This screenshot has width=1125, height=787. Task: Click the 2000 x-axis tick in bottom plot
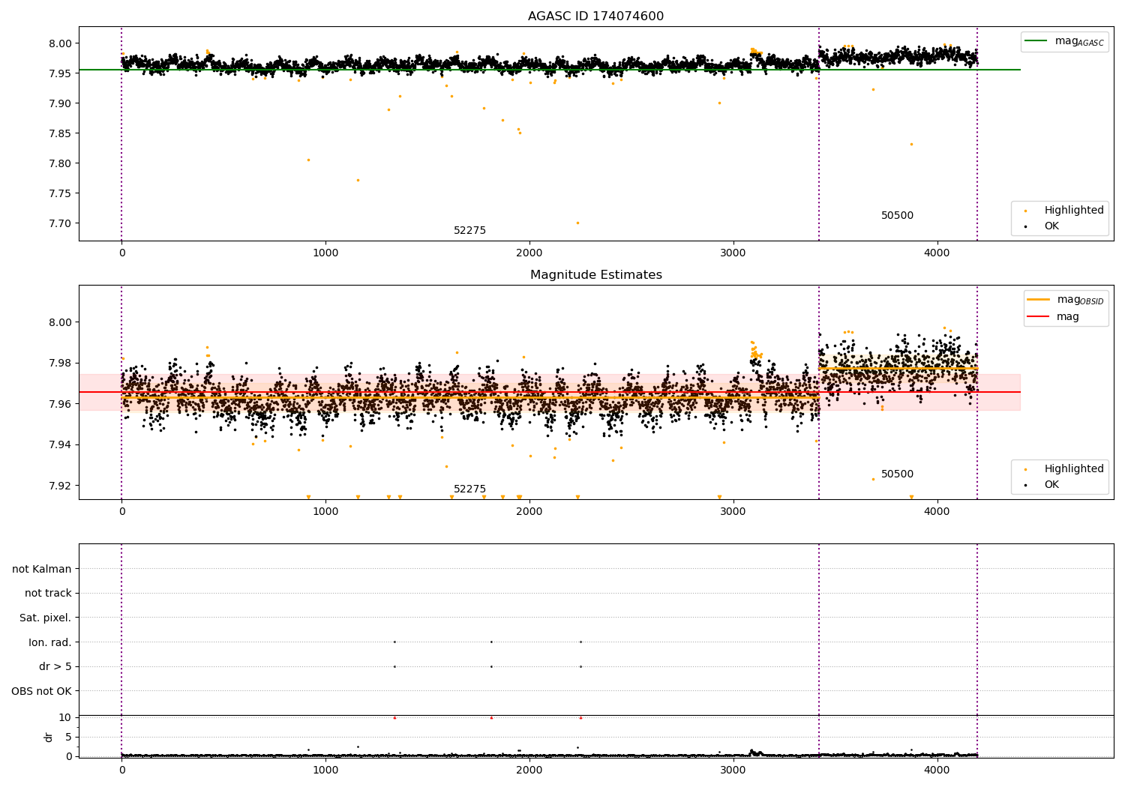point(529,770)
